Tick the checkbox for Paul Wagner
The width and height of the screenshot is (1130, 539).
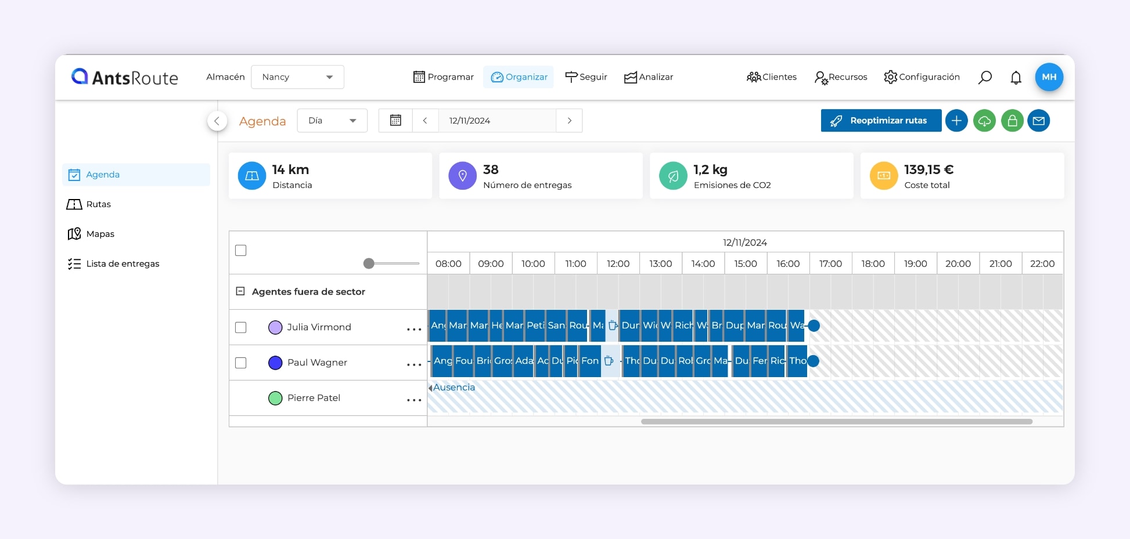tap(241, 363)
